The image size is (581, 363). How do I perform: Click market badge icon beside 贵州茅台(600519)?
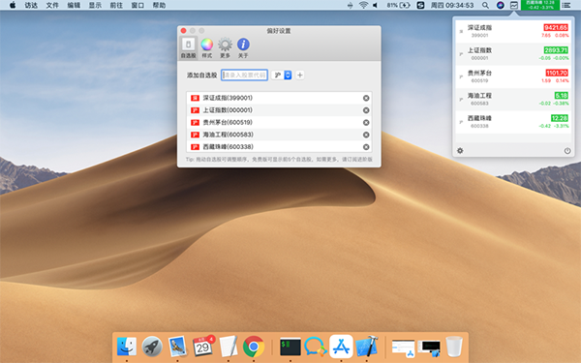[x=195, y=122]
